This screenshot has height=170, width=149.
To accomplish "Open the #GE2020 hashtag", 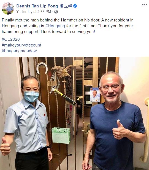I will coord(11,39).
